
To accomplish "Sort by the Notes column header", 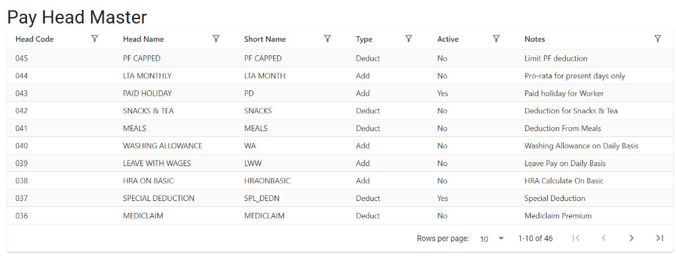I will click(535, 39).
